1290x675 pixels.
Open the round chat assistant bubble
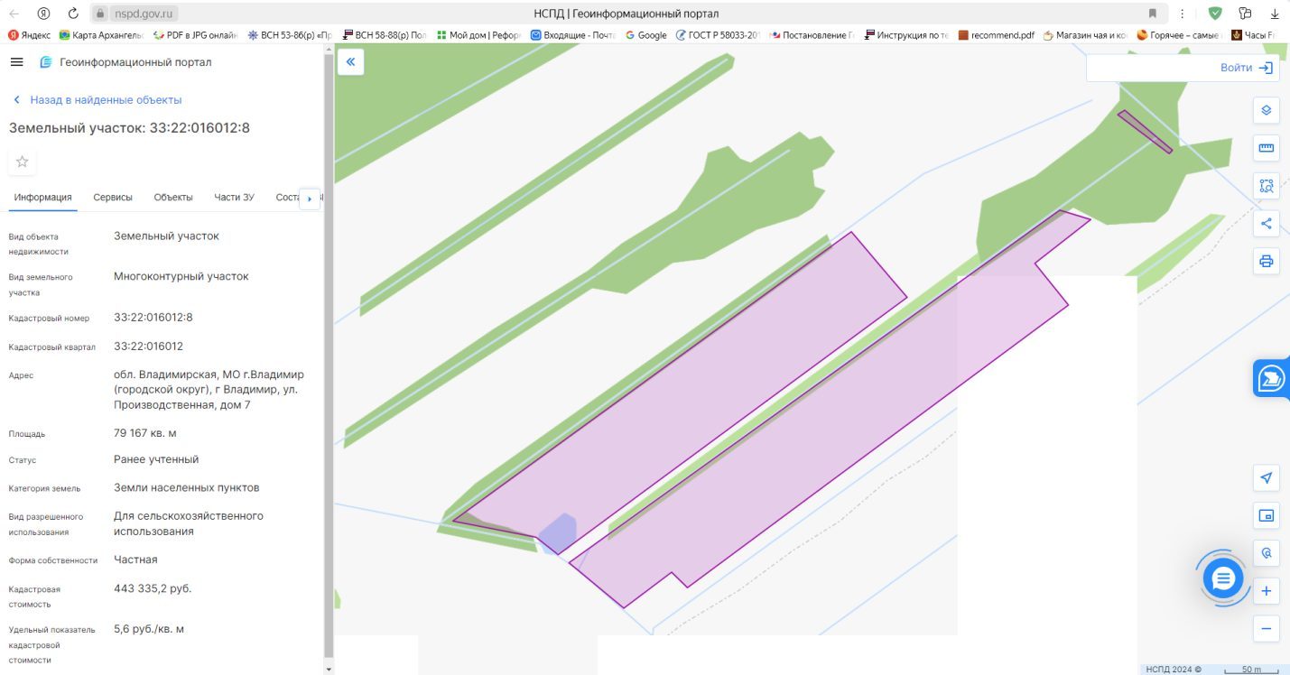1223,578
